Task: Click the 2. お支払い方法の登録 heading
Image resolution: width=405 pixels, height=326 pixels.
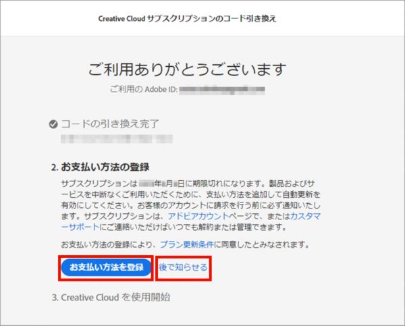Action: pyautogui.click(x=100, y=167)
